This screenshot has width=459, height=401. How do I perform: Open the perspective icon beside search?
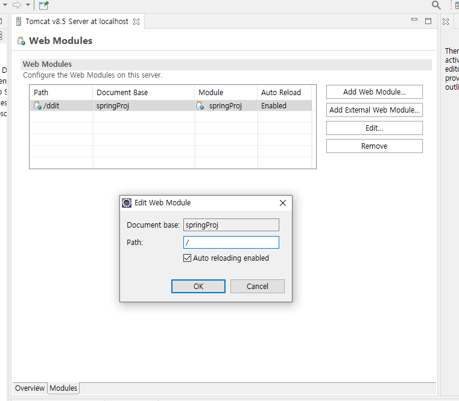coord(457,5)
